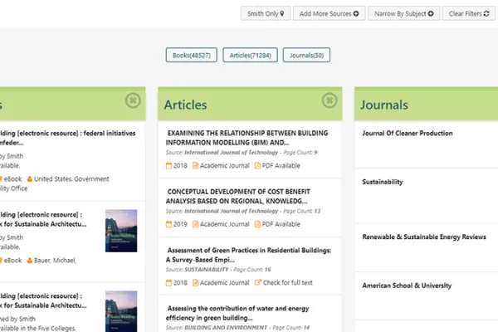Expand Narrow By Subject options
The width and height of the screenshot is (498, 332).
404,13
